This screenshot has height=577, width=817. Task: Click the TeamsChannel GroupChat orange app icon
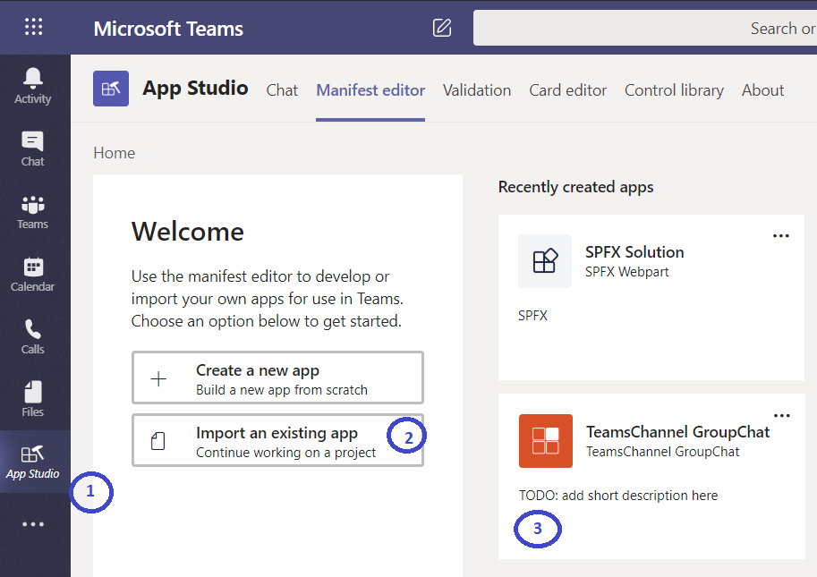pos(546,440)
